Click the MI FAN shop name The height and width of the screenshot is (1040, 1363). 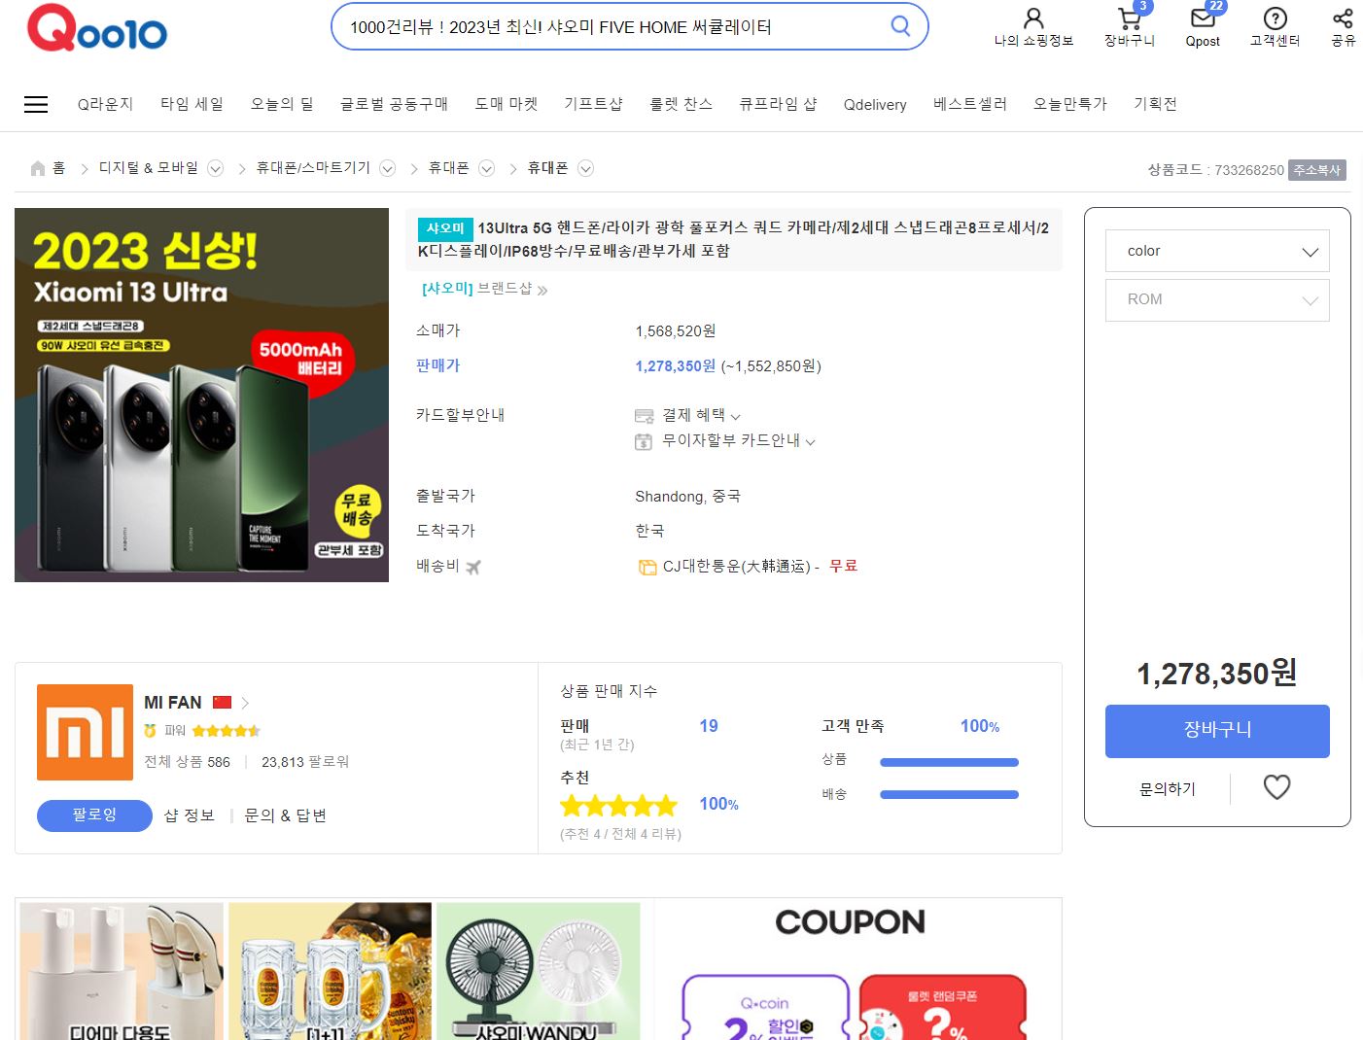point(173,702)
